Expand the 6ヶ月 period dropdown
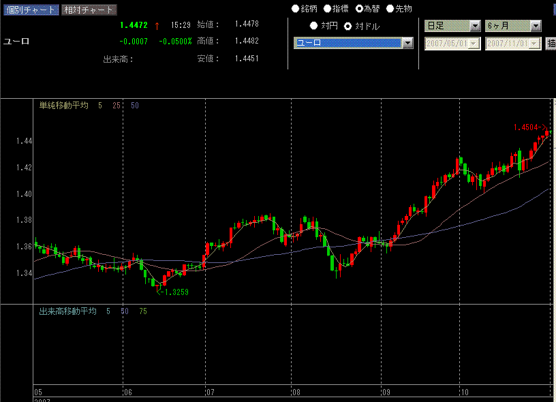Image resolution: width=556 pixels, height=402 pixels. click(536, 26)
